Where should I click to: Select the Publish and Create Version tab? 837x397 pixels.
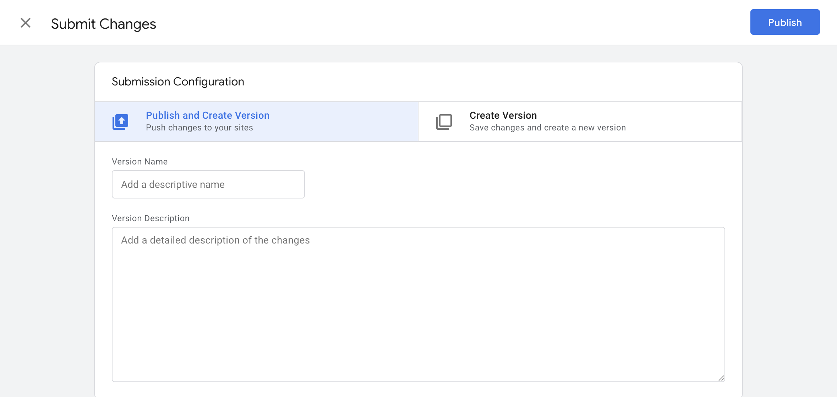[x=256, y=122]
